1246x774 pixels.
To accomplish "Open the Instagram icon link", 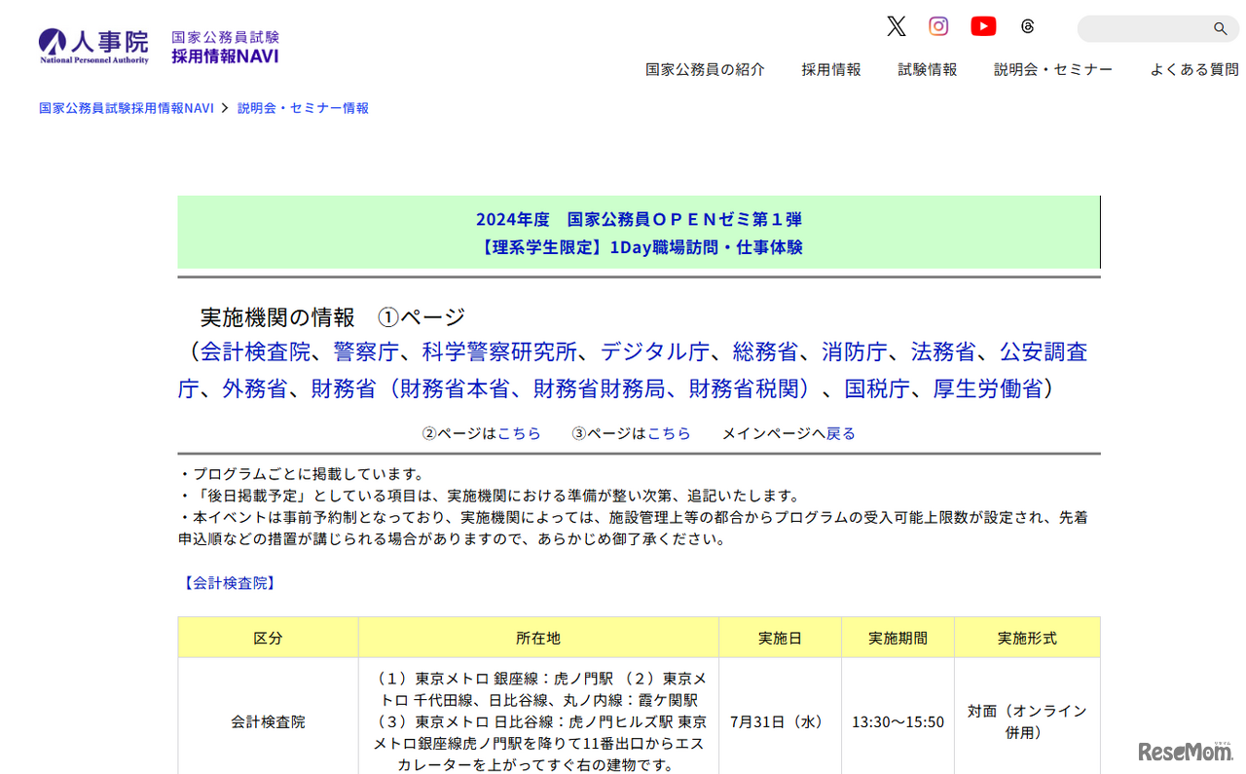I will 938,26.
